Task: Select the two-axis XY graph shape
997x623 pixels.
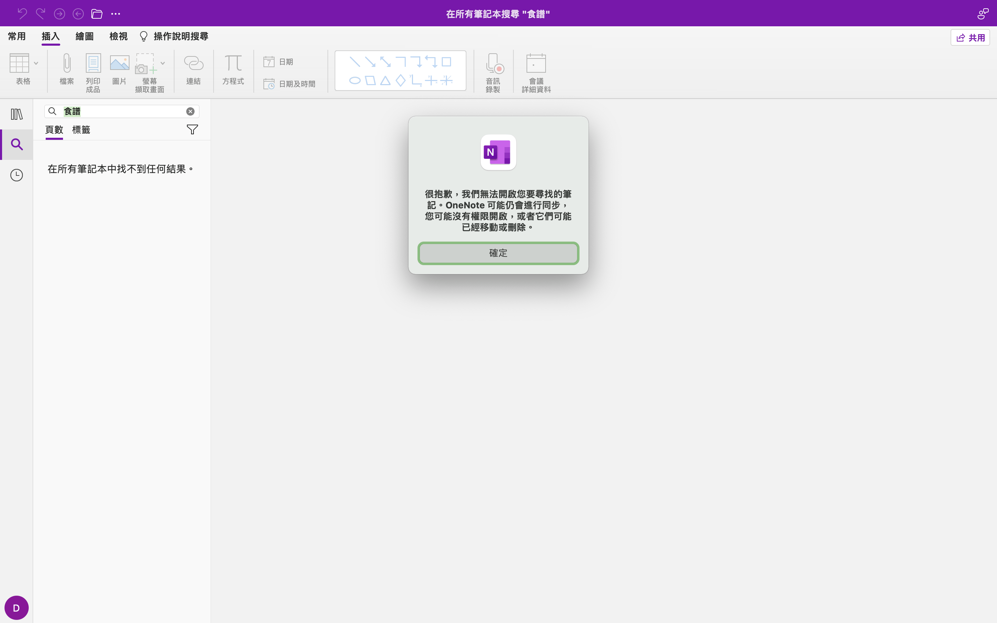Action: pyautogui.click(x=416, y=80)
